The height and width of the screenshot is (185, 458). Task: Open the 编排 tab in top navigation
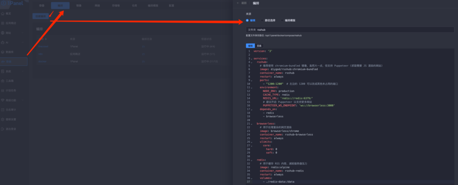tap(60, 6)
